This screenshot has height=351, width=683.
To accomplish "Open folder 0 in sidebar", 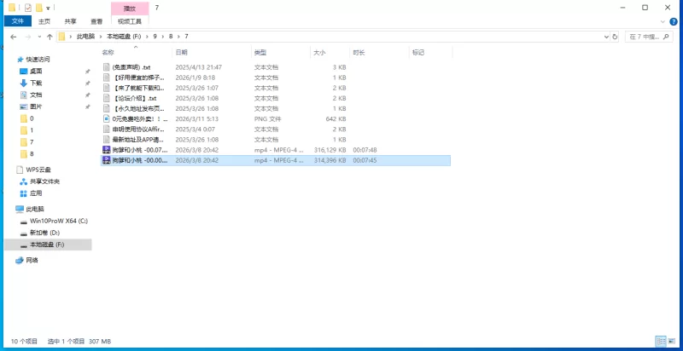I will [32, 118].
